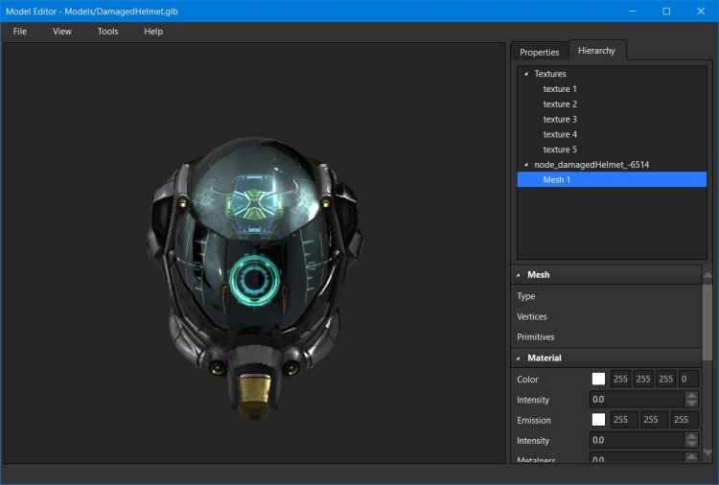
Task: Select texture 1 in the hierarchy
Action: (560, 89)
